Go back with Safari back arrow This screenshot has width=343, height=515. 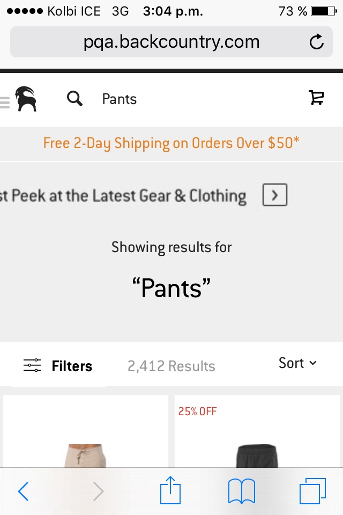23,491
